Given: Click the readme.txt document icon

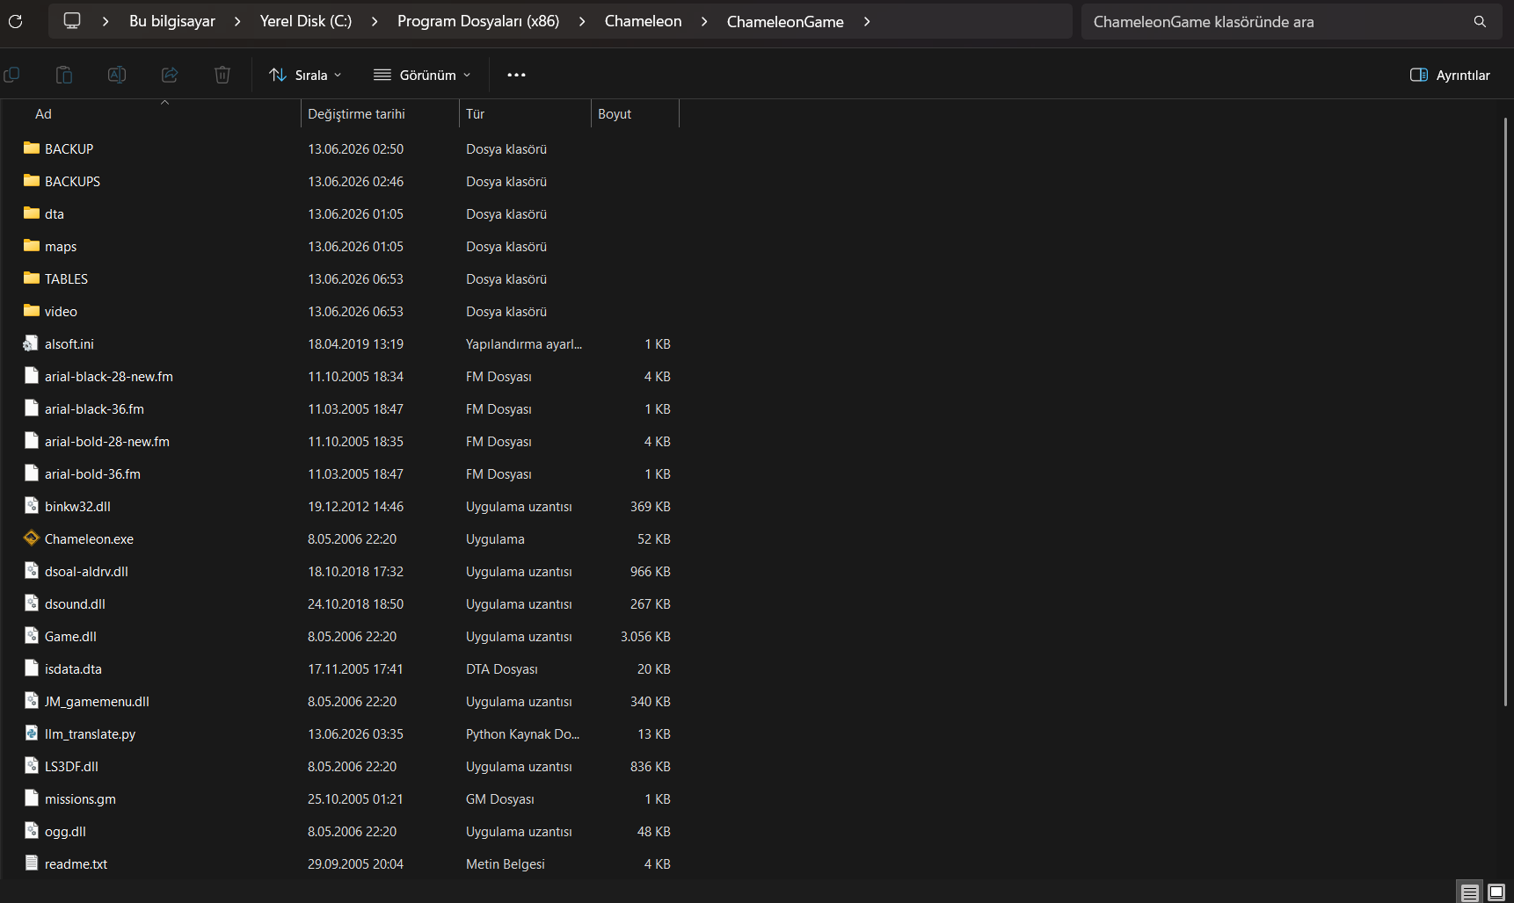Looking at the screenshot, I should tap(32, 863).
